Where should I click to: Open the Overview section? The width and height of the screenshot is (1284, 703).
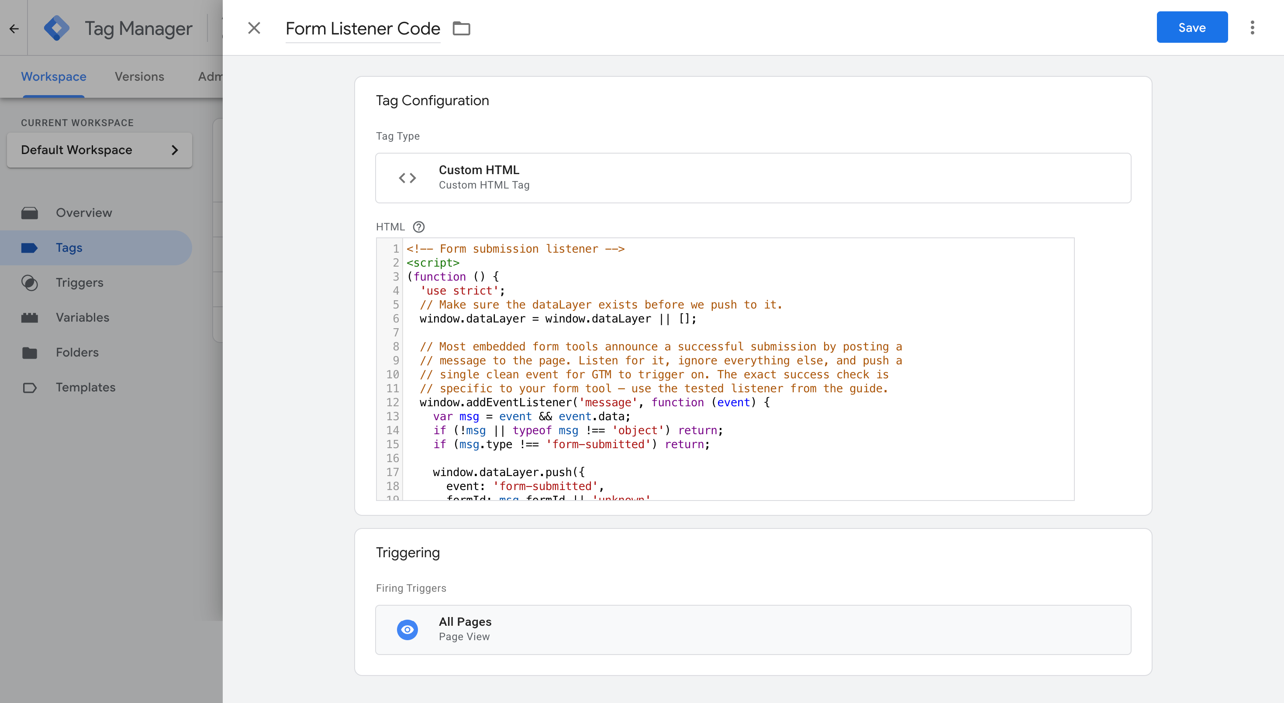click(84, 213)
